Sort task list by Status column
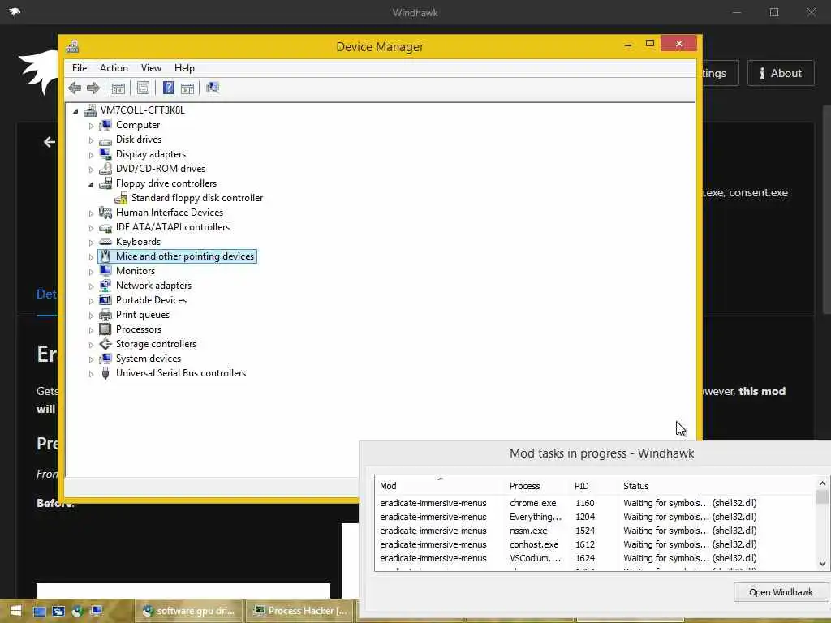This screenshot has height=623, width=831. pyautogui.click(x=717, y=486)
